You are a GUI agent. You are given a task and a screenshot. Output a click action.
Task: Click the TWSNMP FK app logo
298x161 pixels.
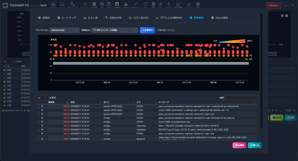[x=5, y=6]
